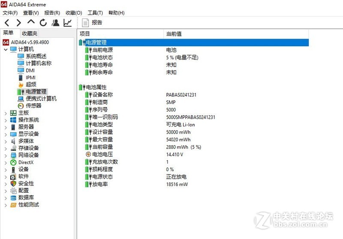The height and width of the screenshot is (239, 343).
Task: Click the Back navigation arrow
Action: (7, 23)
